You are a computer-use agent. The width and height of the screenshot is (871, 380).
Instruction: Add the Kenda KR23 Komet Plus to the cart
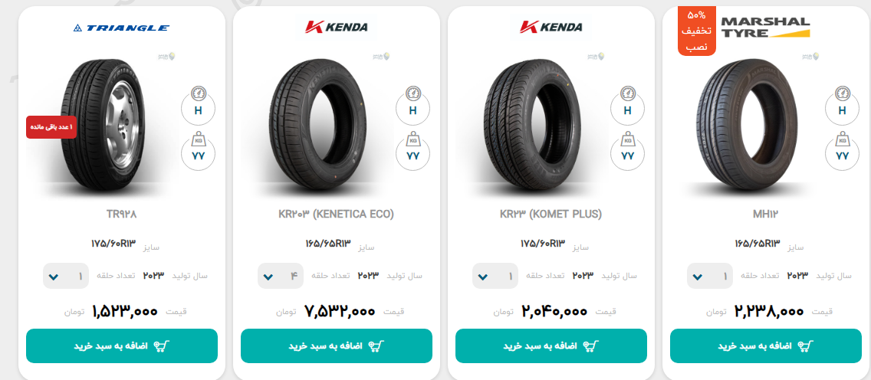point(551,346)
